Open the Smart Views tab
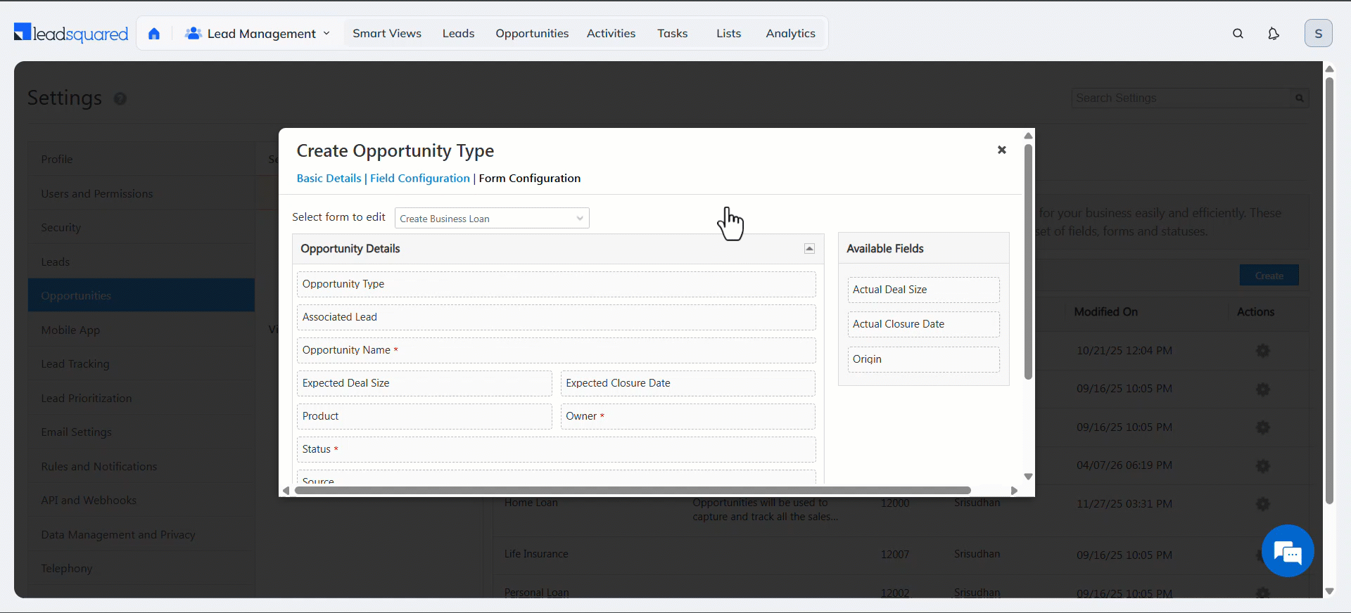Viewport: 1351px width, 613px height. click(x=386, y=34)
